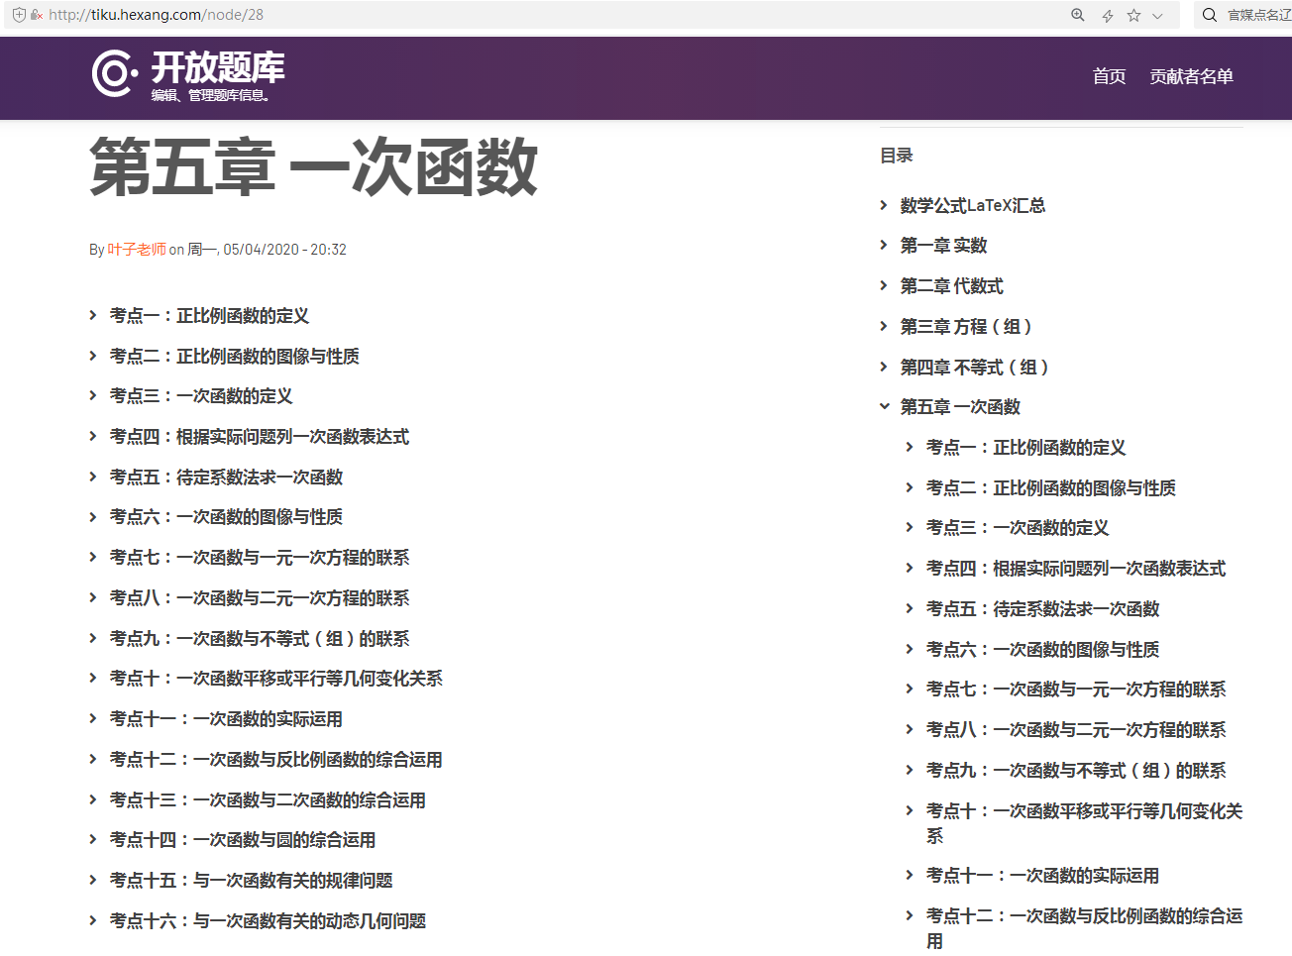Click the 官媒点名 search suggestion text
This screenshot has height=956, width=1292.
1259,15
